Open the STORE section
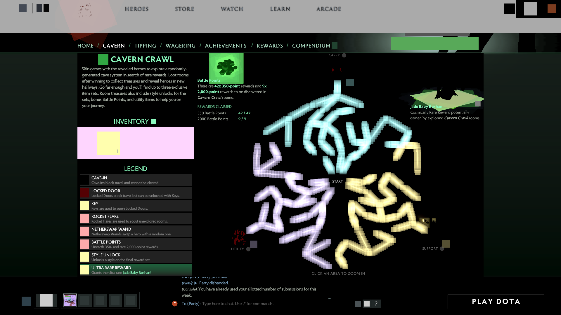 [x=184, y=9]
